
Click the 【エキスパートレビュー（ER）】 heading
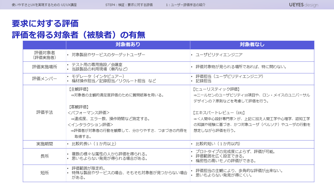pos(219,113)
